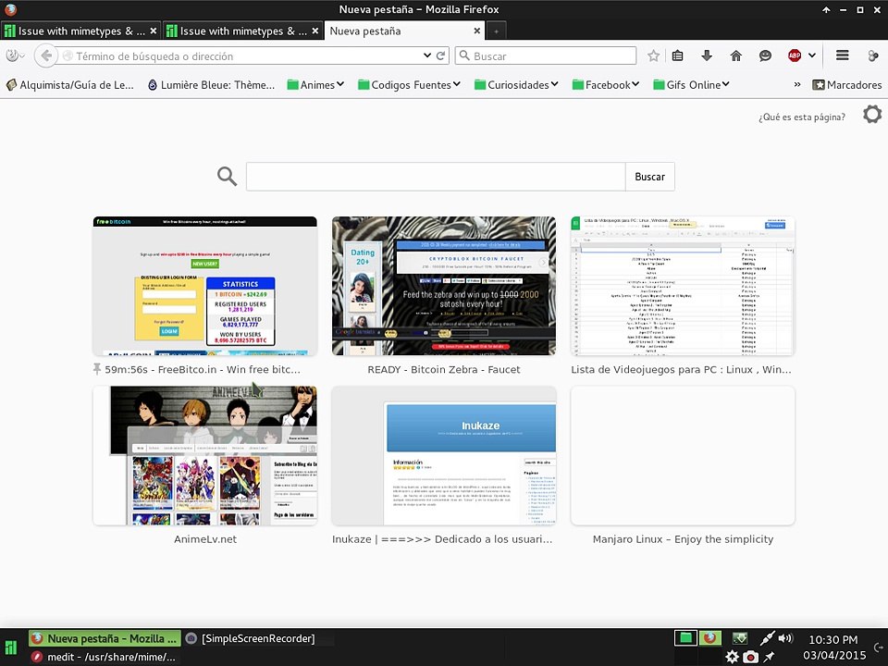Click the Buscar button on the page
The width and height of the screenshot is (888, 666).
[x=649, y=176]
